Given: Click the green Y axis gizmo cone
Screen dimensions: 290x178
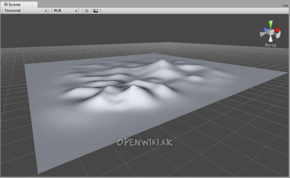Looking at the screenshot, I should pyautogui.click(x=271, y=24).
